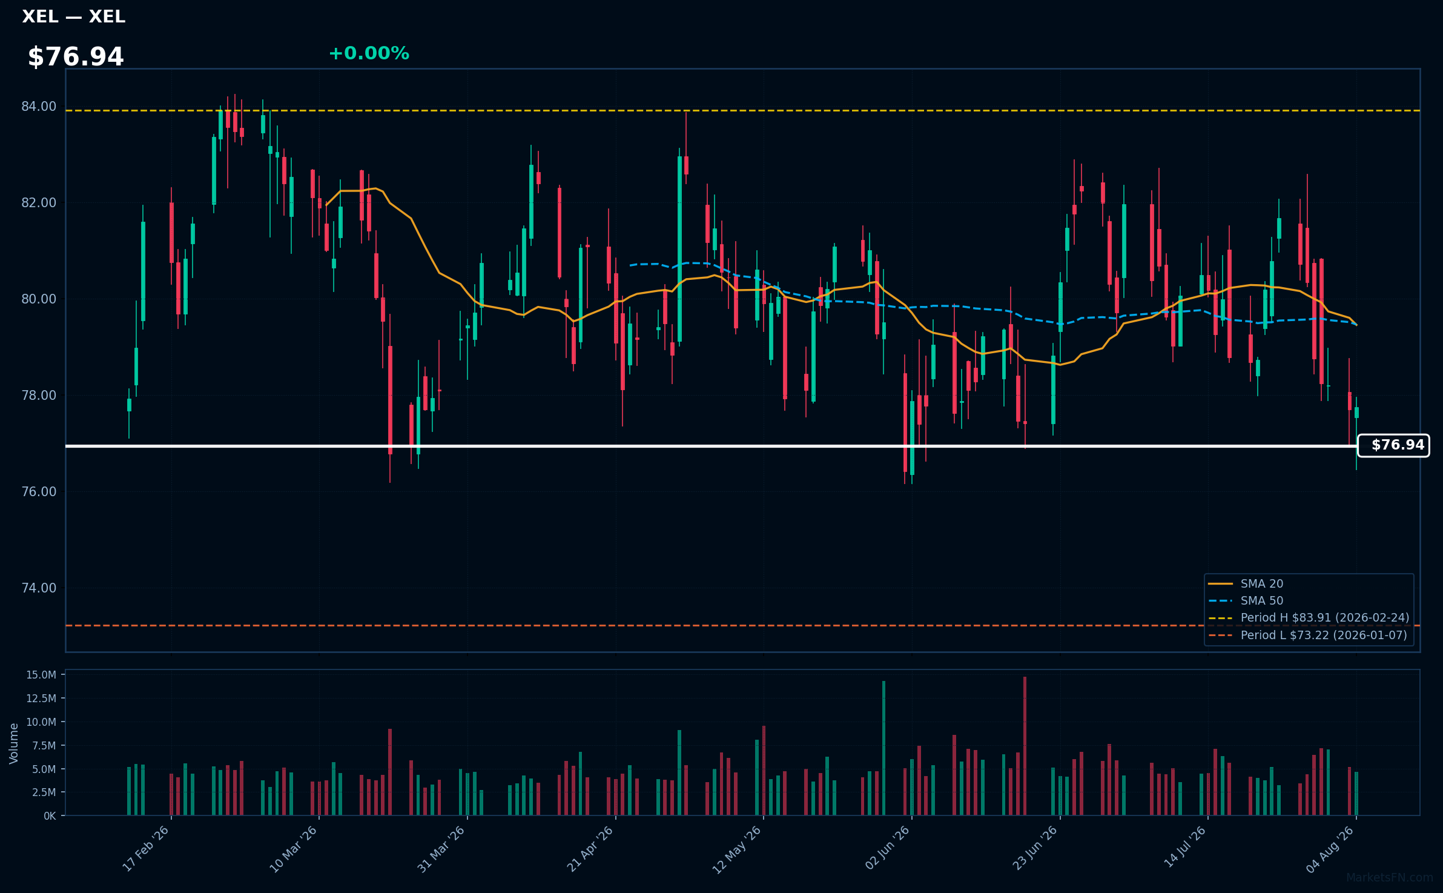Viewport: 1443px width, 893px height.
Task: Click the tallest green volume bar in late May
Action: click(x=883, y=748)
